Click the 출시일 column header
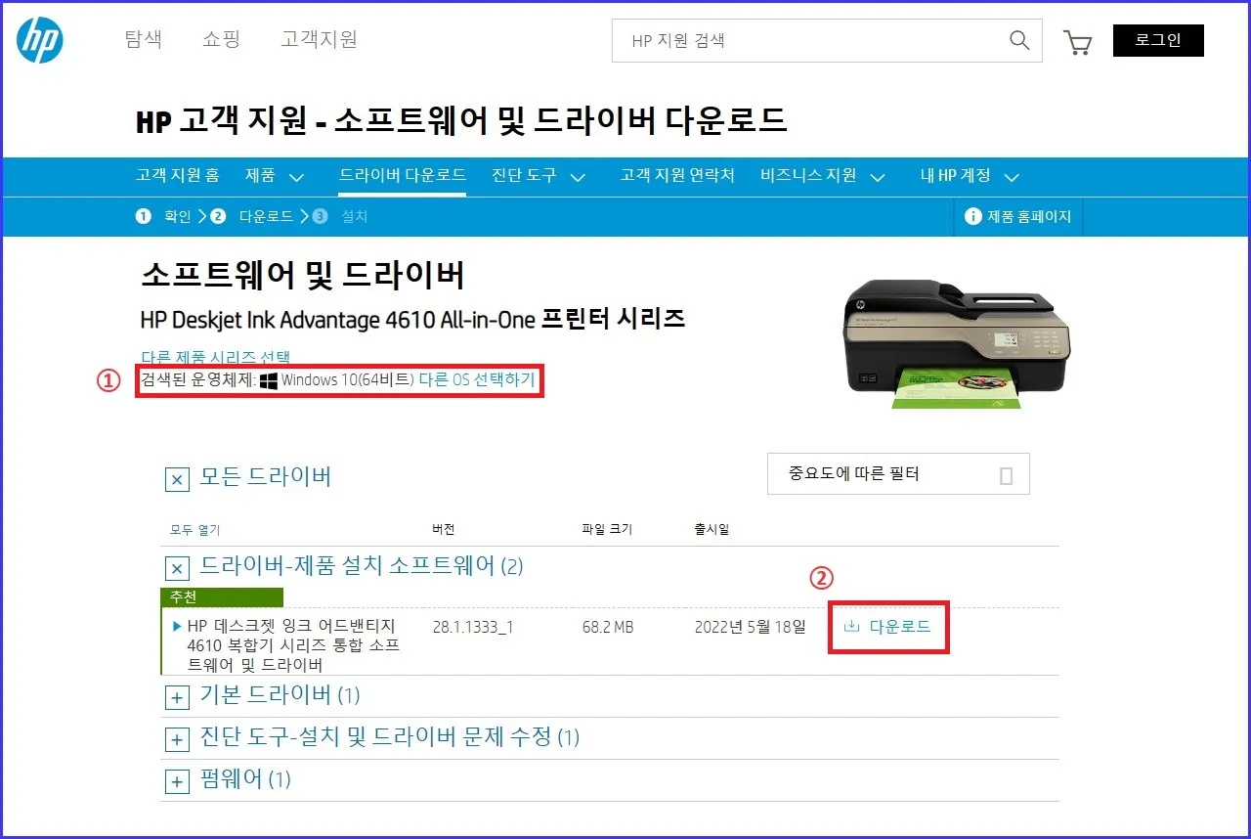Image resolution: width=1251 pixels, height=839 pixels. click(x=712, y=530)
